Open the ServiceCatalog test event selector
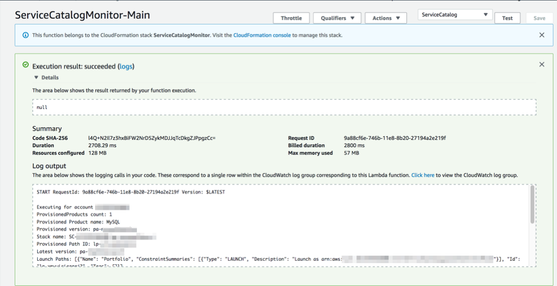 (454, 15)
